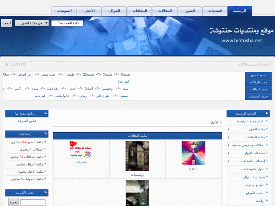275x206 pixels.
Task: Expand the مقالات ونصوص صحفية submenu arrow
Action: point(228,145)
